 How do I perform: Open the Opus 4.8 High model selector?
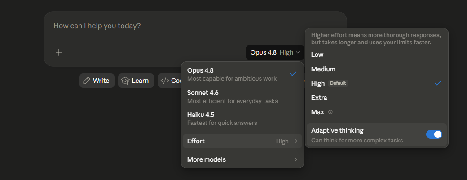(x=275, y=52)
